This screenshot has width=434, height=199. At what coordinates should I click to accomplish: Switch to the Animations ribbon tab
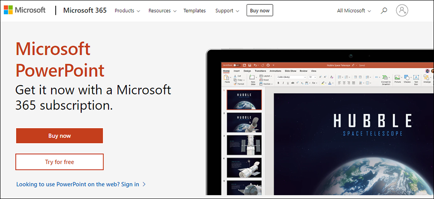click(276, 71)
